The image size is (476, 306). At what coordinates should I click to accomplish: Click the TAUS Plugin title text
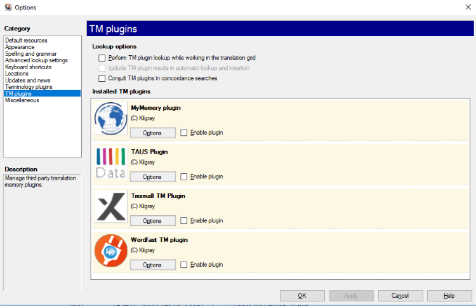point(149,152)
